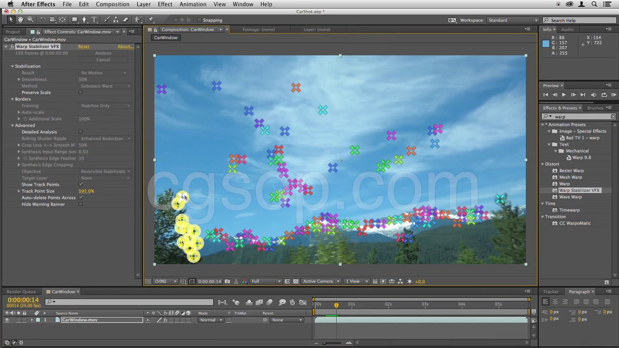
Task: Open the composition flowchart icon
Action: point(400,281)
